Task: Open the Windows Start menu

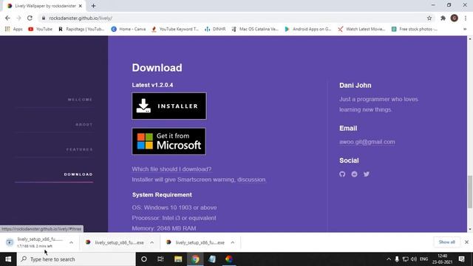Action: (x=8, y=259)
